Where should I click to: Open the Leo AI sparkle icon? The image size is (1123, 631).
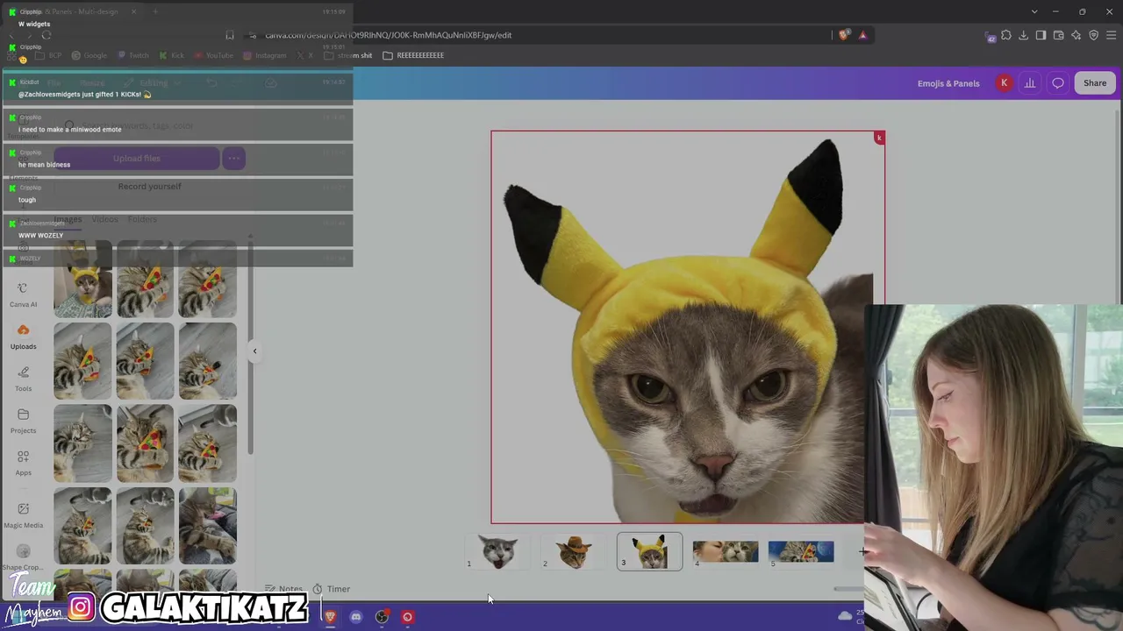pos(1076,35)
